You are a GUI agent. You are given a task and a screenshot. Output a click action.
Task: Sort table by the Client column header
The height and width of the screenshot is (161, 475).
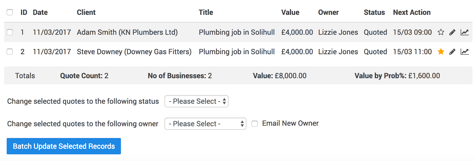86,12
